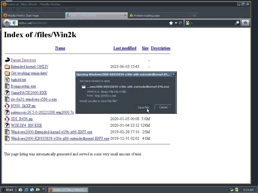Download palemoon-26.5.0-20221208.win2000.7z

pos(42,112)
